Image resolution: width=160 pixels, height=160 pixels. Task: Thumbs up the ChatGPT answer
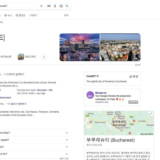click(131, 76)
